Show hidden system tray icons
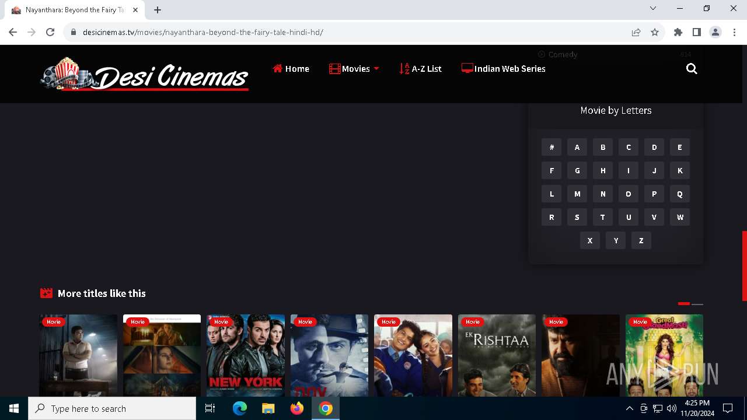Viewport: 747px width, 420px height. pyautogui.click(x=629, y=408)
